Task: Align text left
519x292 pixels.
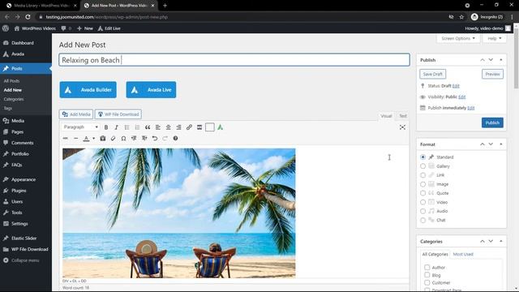Action: click(x=158, y=127)
